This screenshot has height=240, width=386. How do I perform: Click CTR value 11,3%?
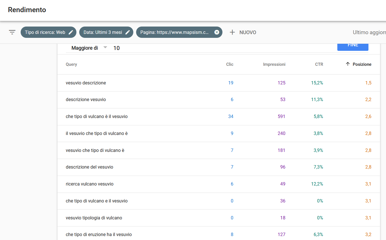(x=317, y=99)
